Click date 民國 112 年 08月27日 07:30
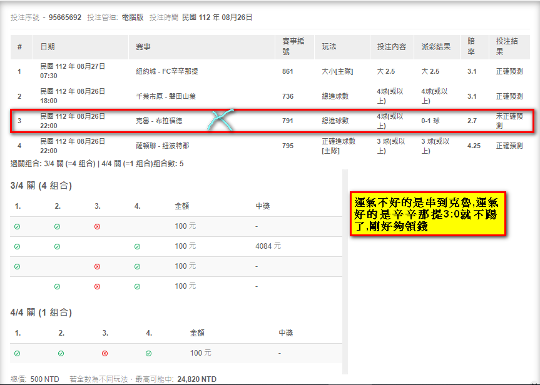540x385 pixels. coord(73,71)
